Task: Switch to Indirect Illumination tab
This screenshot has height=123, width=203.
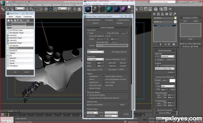Action: 93,20
